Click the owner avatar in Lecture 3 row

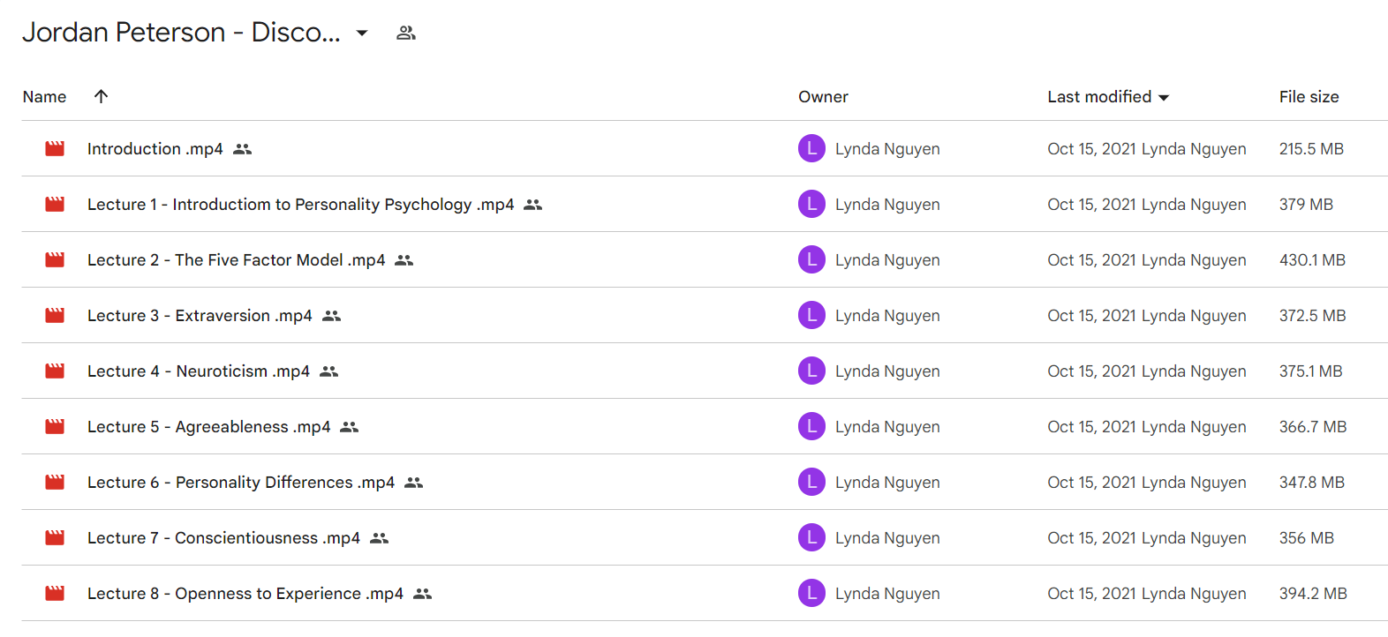click(x=811, y=315)
